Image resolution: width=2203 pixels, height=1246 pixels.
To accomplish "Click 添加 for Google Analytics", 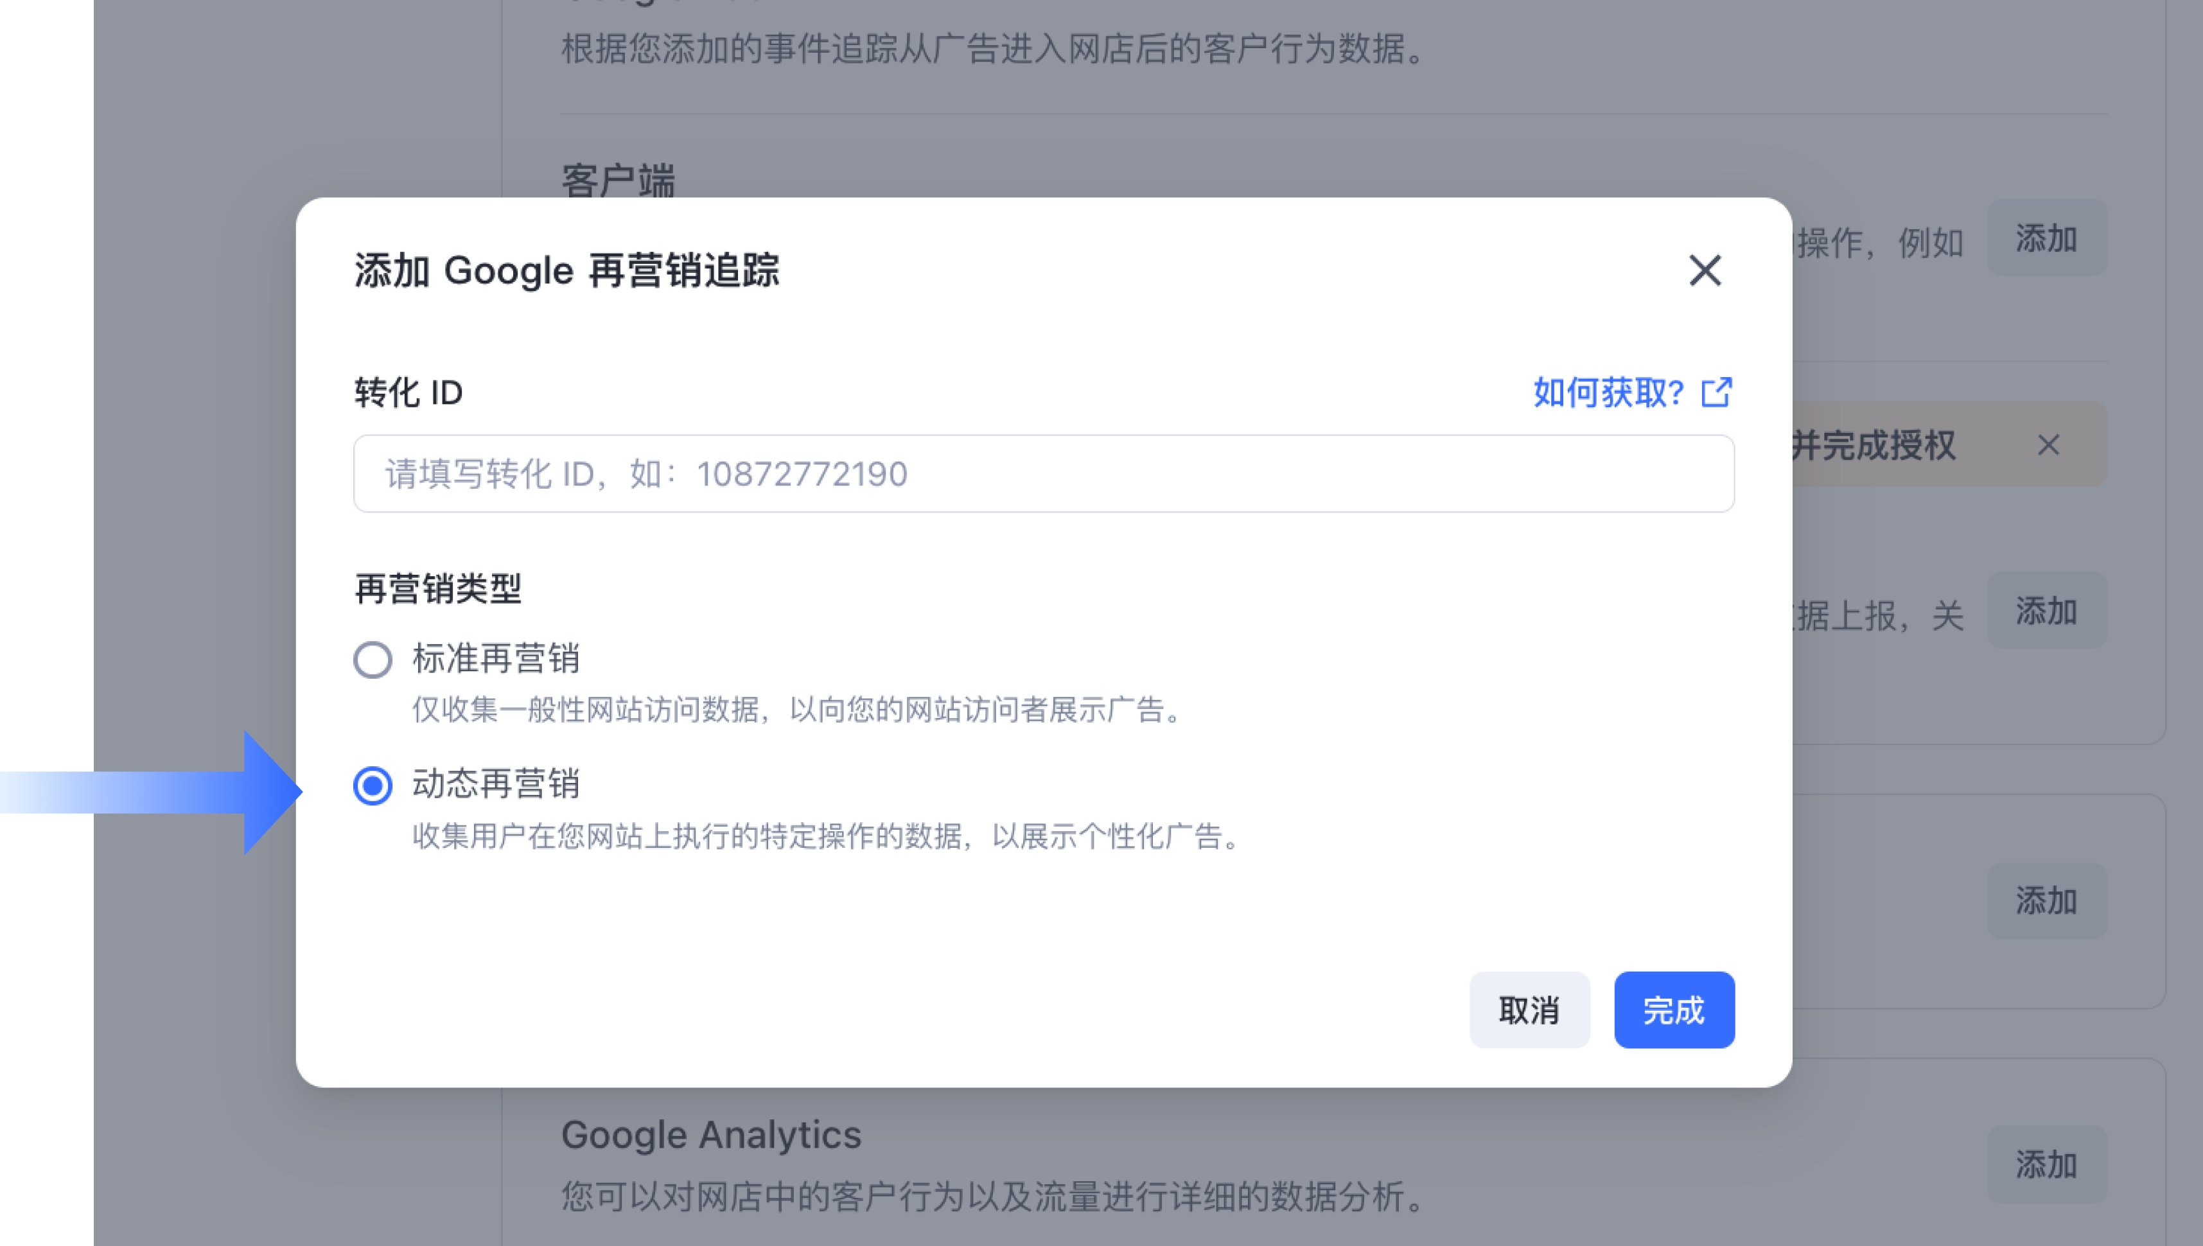I will pos(2046,1164).
